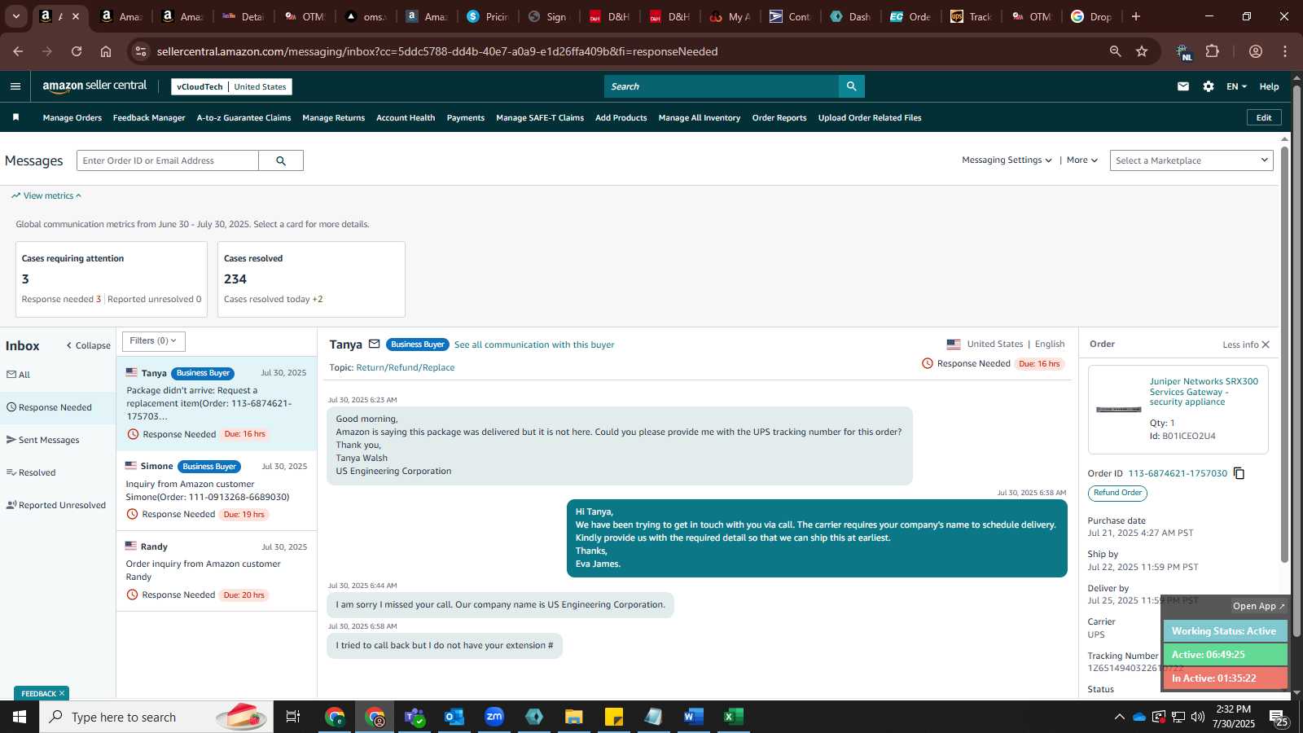Copy order ID with the clipboard icon

pos(1239,473)
